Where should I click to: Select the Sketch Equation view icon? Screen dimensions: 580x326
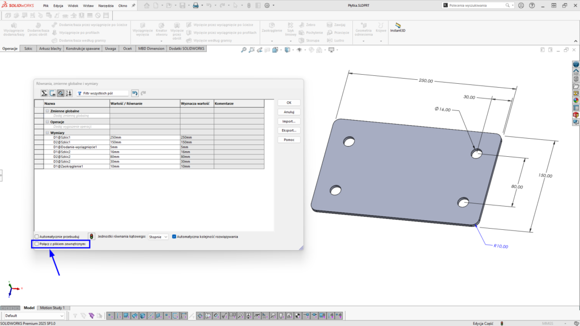[52, 93]
